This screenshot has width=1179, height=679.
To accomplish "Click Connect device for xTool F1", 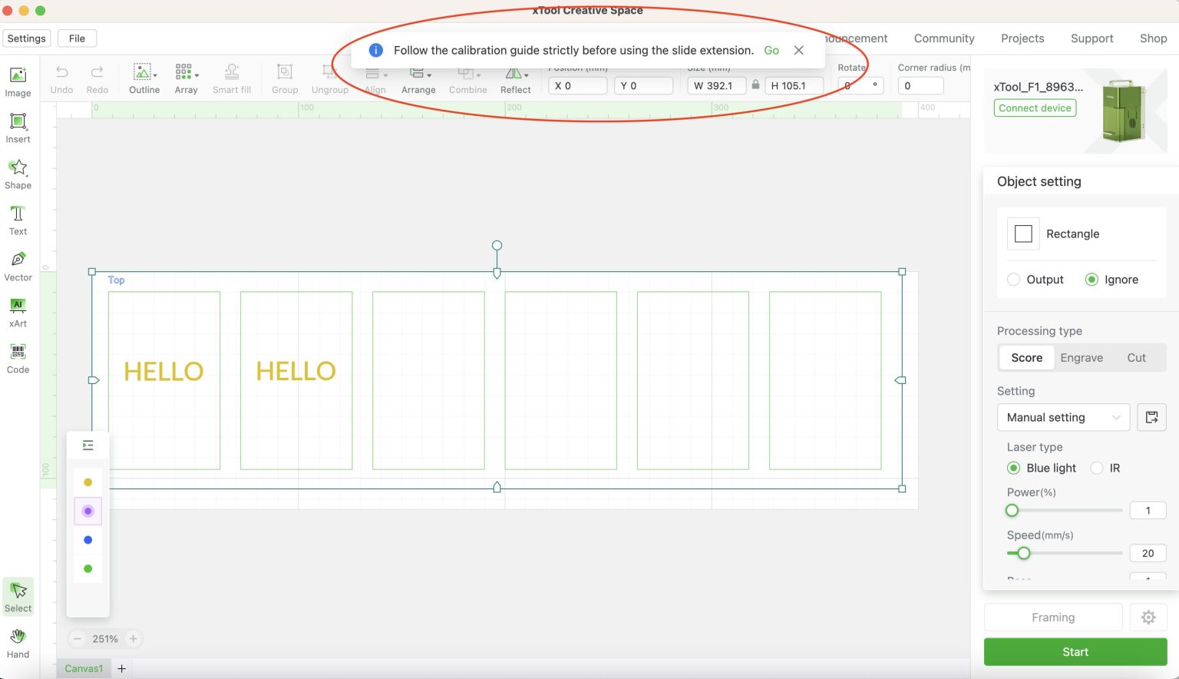I will (1035, 108).
